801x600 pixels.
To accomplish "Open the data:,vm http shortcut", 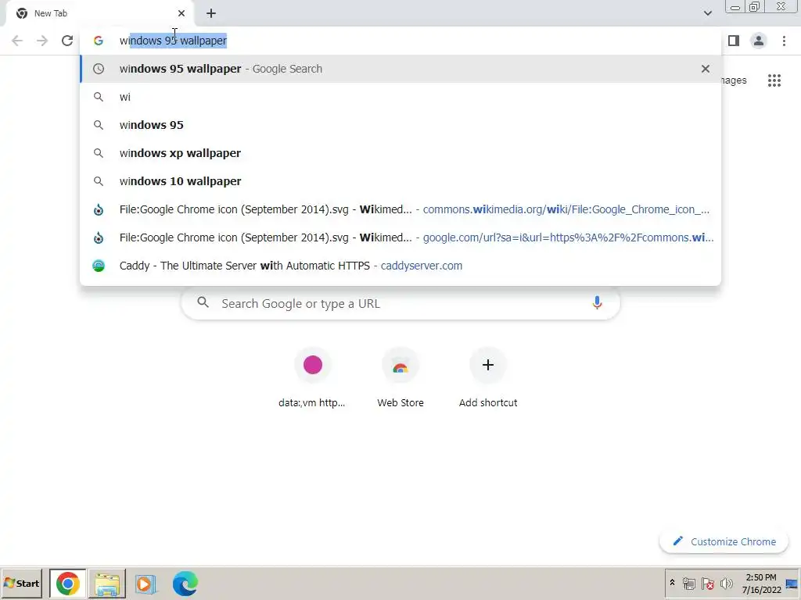I will [312, 377].
